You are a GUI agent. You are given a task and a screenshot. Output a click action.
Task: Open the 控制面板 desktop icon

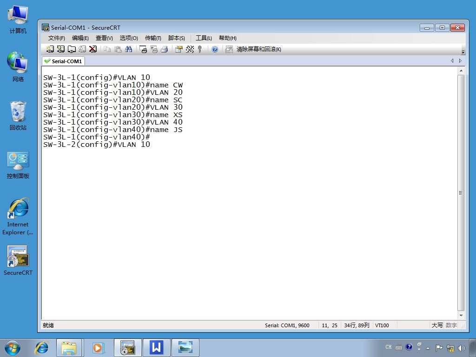[x=18, y=165]
